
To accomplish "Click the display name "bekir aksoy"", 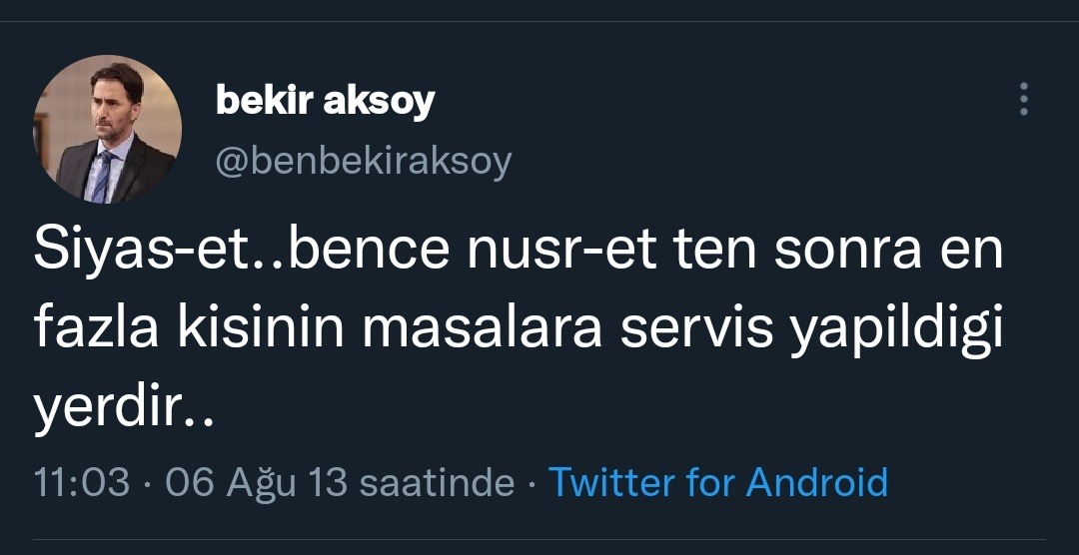I will click(x=325, y=100).
